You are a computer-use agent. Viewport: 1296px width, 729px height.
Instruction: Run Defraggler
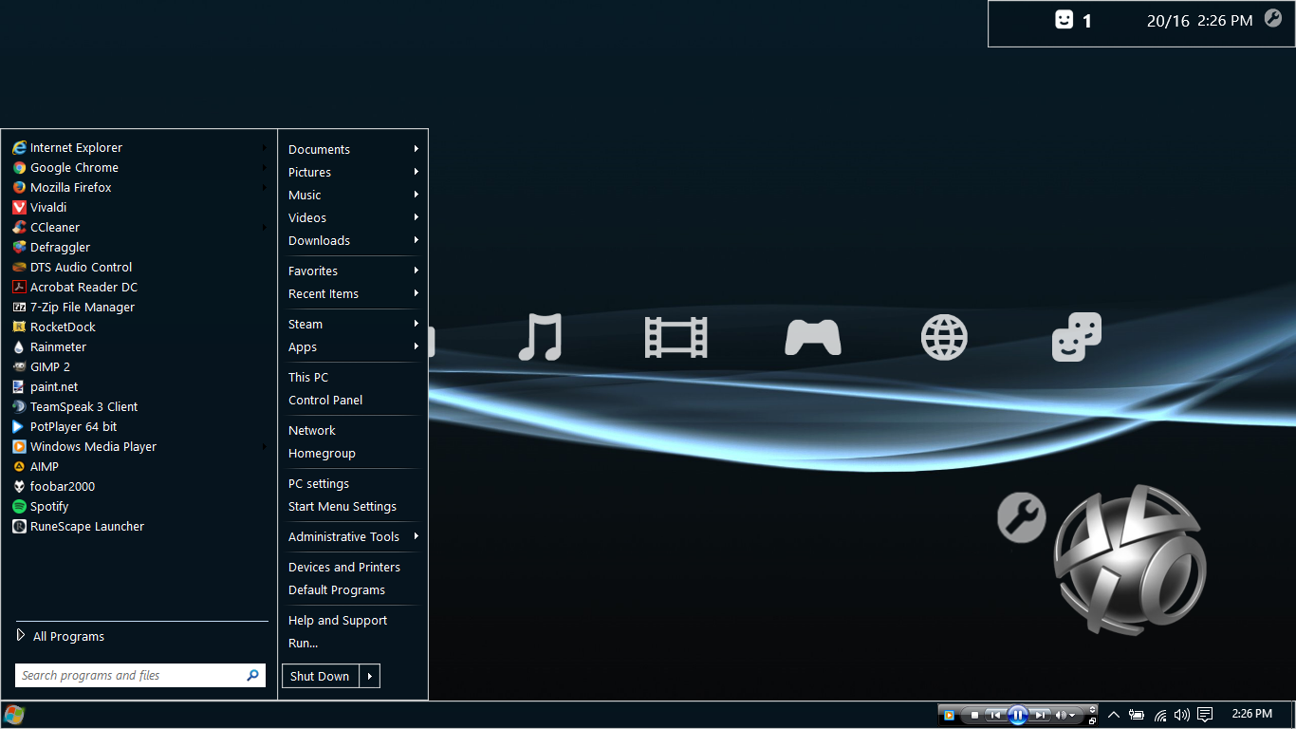[x=139, y=247]
